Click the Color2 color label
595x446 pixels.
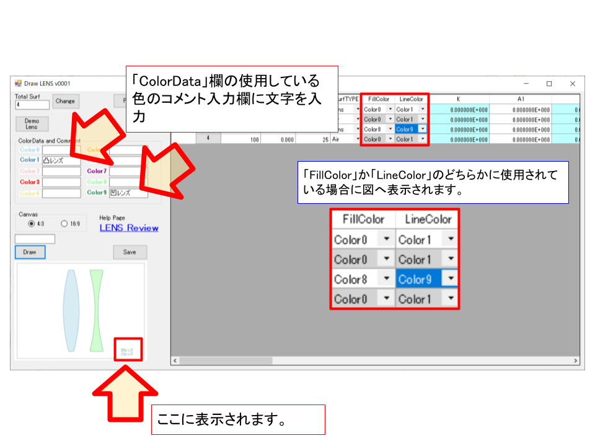tap(30, 171)
